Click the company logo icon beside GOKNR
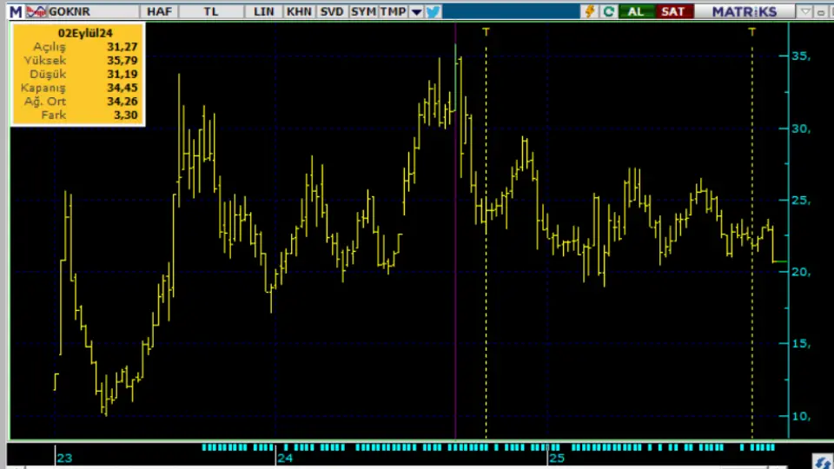The height and width of the screenshot is (469, 834). pos(36,11)
